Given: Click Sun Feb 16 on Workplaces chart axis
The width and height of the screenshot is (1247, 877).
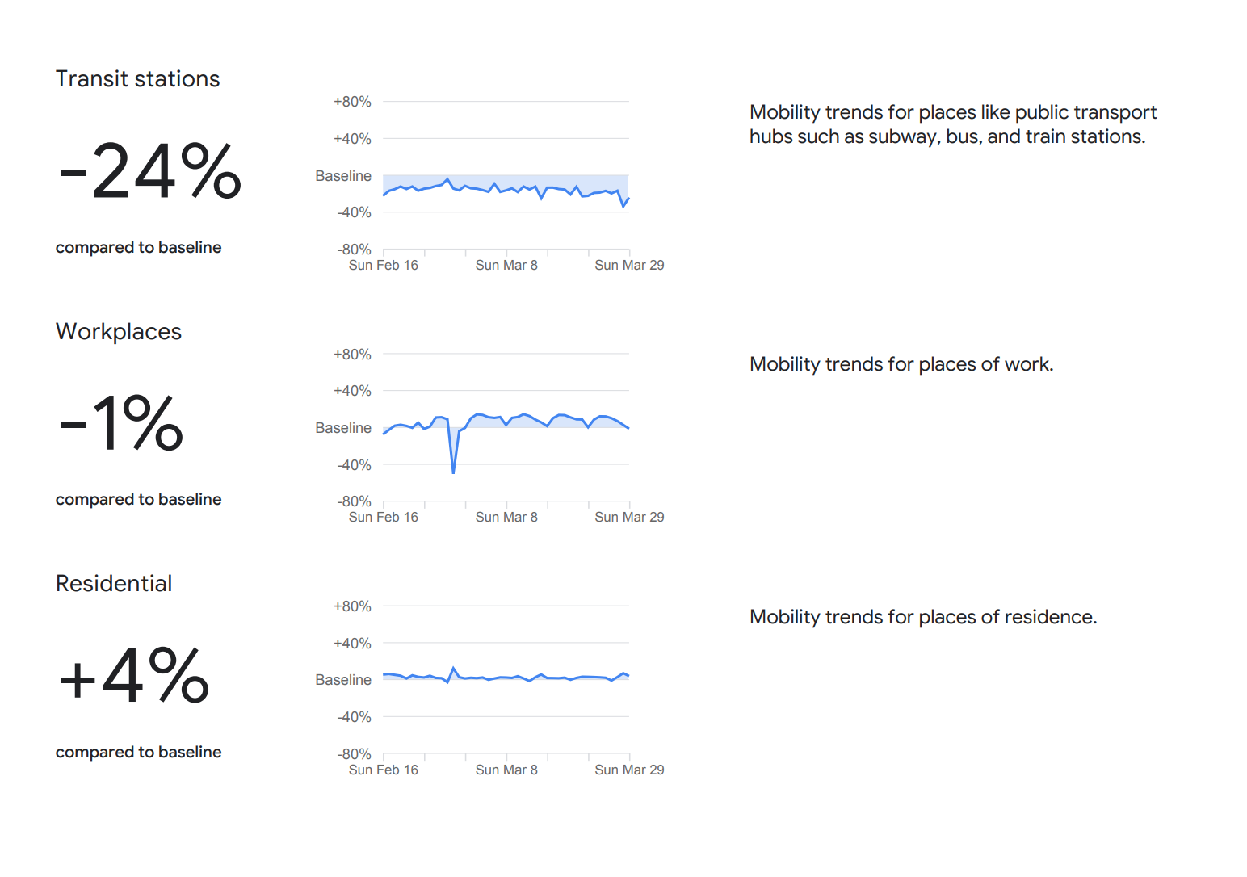Looking at the screenshot, I should [384, 518].
